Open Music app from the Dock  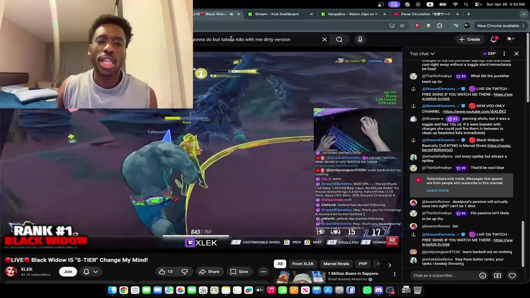(271, 290)
